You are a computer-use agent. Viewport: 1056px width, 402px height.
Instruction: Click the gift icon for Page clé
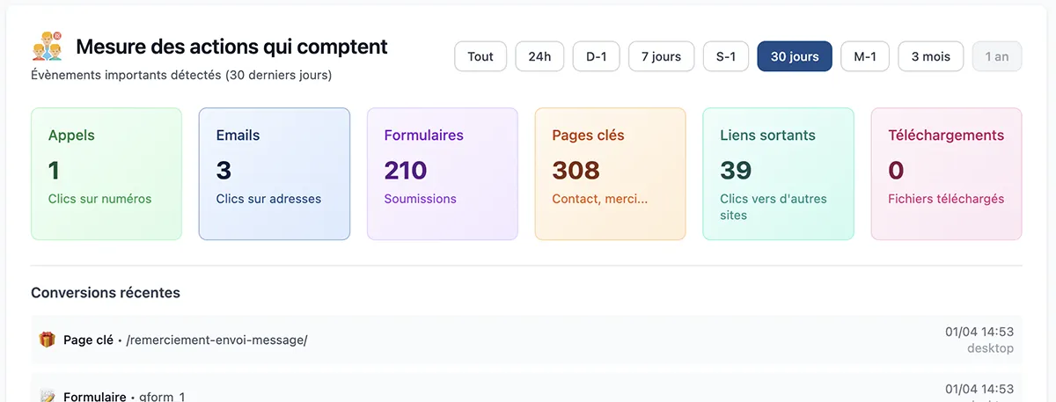48,340
